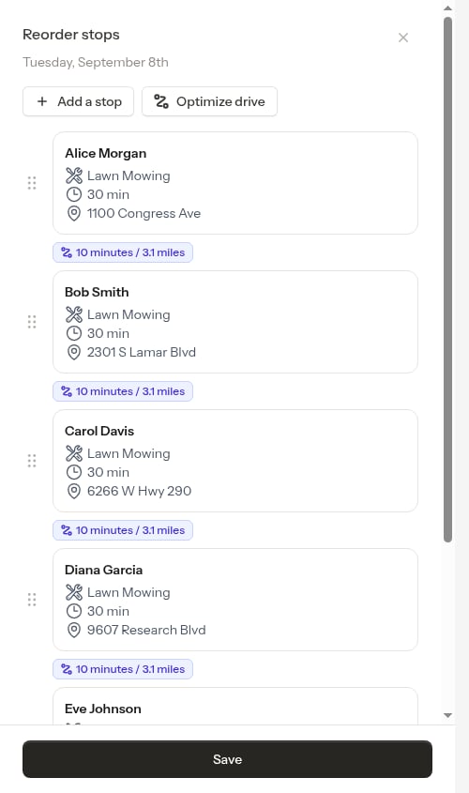
Task: Select the Alice Morgan stop card
Action: click(235, 183)
